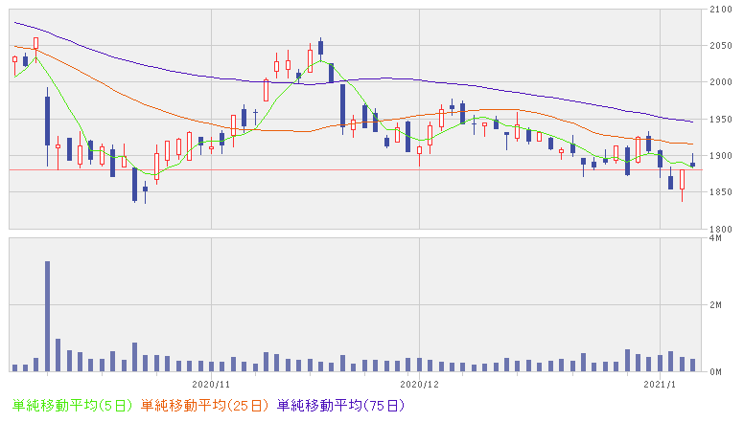Select the tallest volume bar

(x=47, y=316)
